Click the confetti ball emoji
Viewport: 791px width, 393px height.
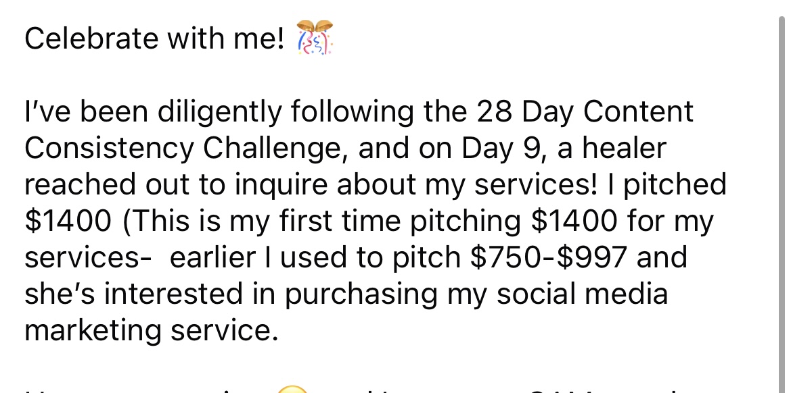315,38
